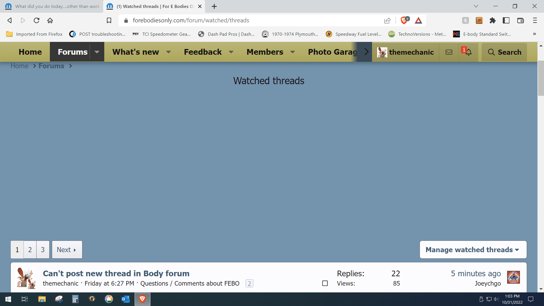Open 'Can't post new thread' link
This screenshot has height=306, width=544.
[116, 273]
